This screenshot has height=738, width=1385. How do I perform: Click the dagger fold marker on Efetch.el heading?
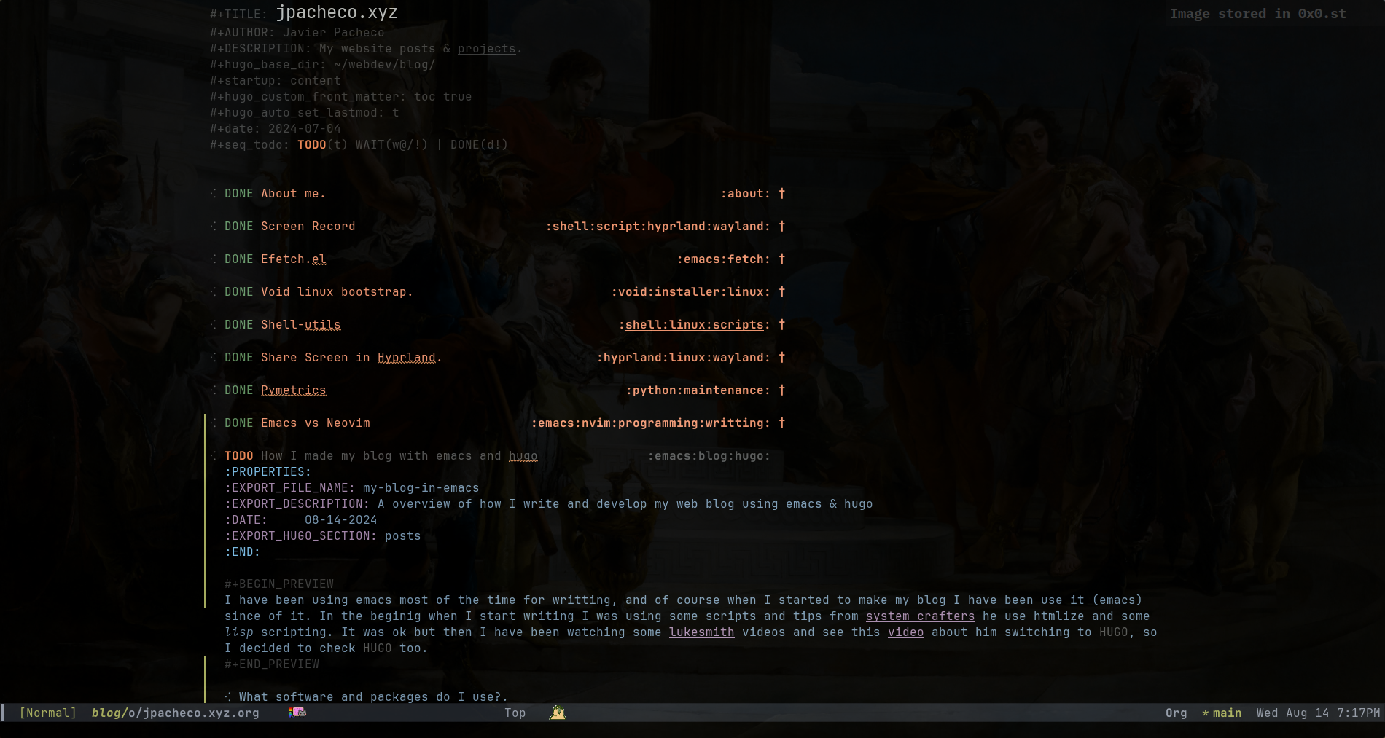pyautogui.click(x=781, y=259)
